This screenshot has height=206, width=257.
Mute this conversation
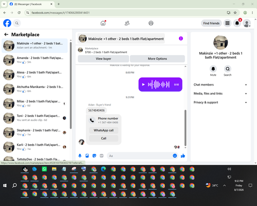click(213, 69)
